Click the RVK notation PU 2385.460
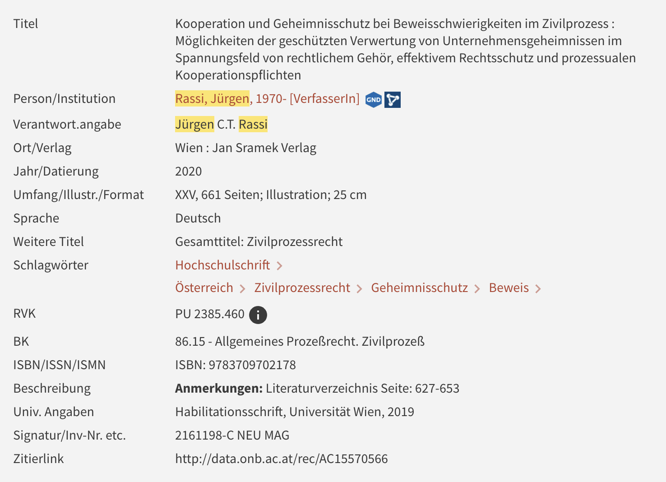 tap(210, 314)
